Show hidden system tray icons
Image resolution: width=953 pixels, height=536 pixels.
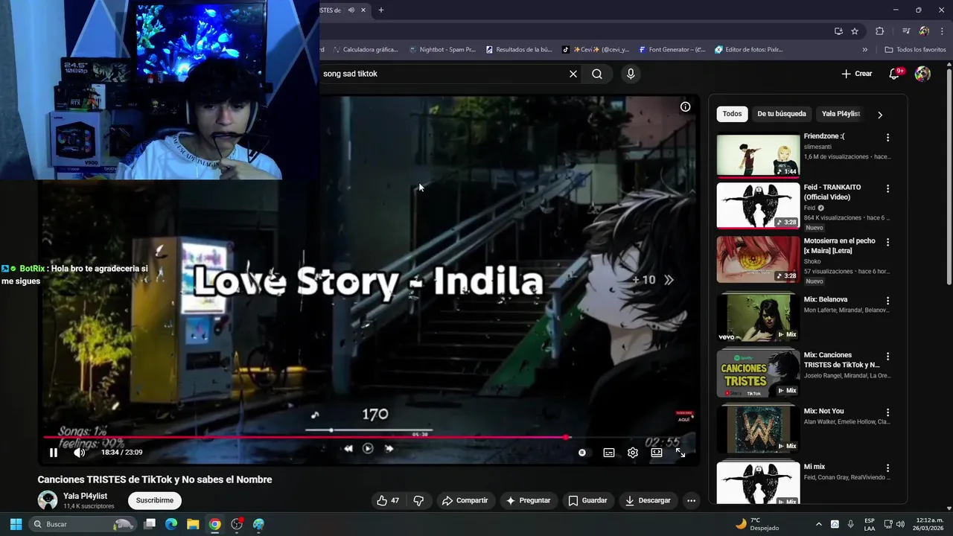click(x=818, y=524)
